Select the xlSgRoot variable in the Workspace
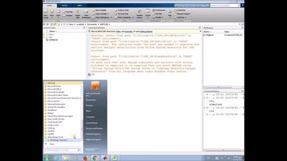This screenshot has height=161, width=287. click(210, 35)
